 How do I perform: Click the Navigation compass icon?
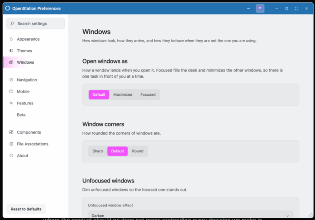click(x=11, y=80)
